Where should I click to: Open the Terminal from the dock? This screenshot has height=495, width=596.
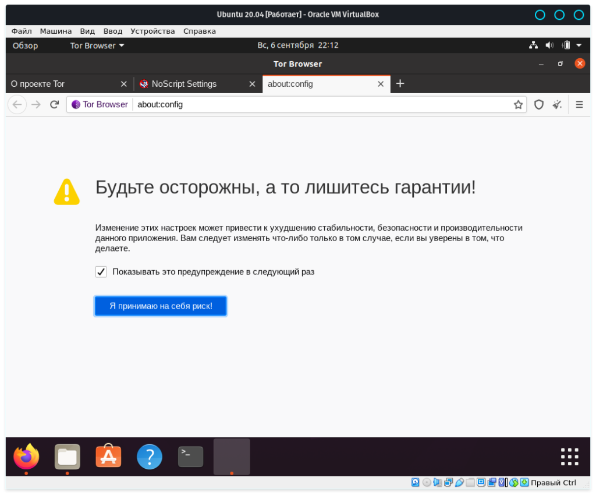(190, 457)
